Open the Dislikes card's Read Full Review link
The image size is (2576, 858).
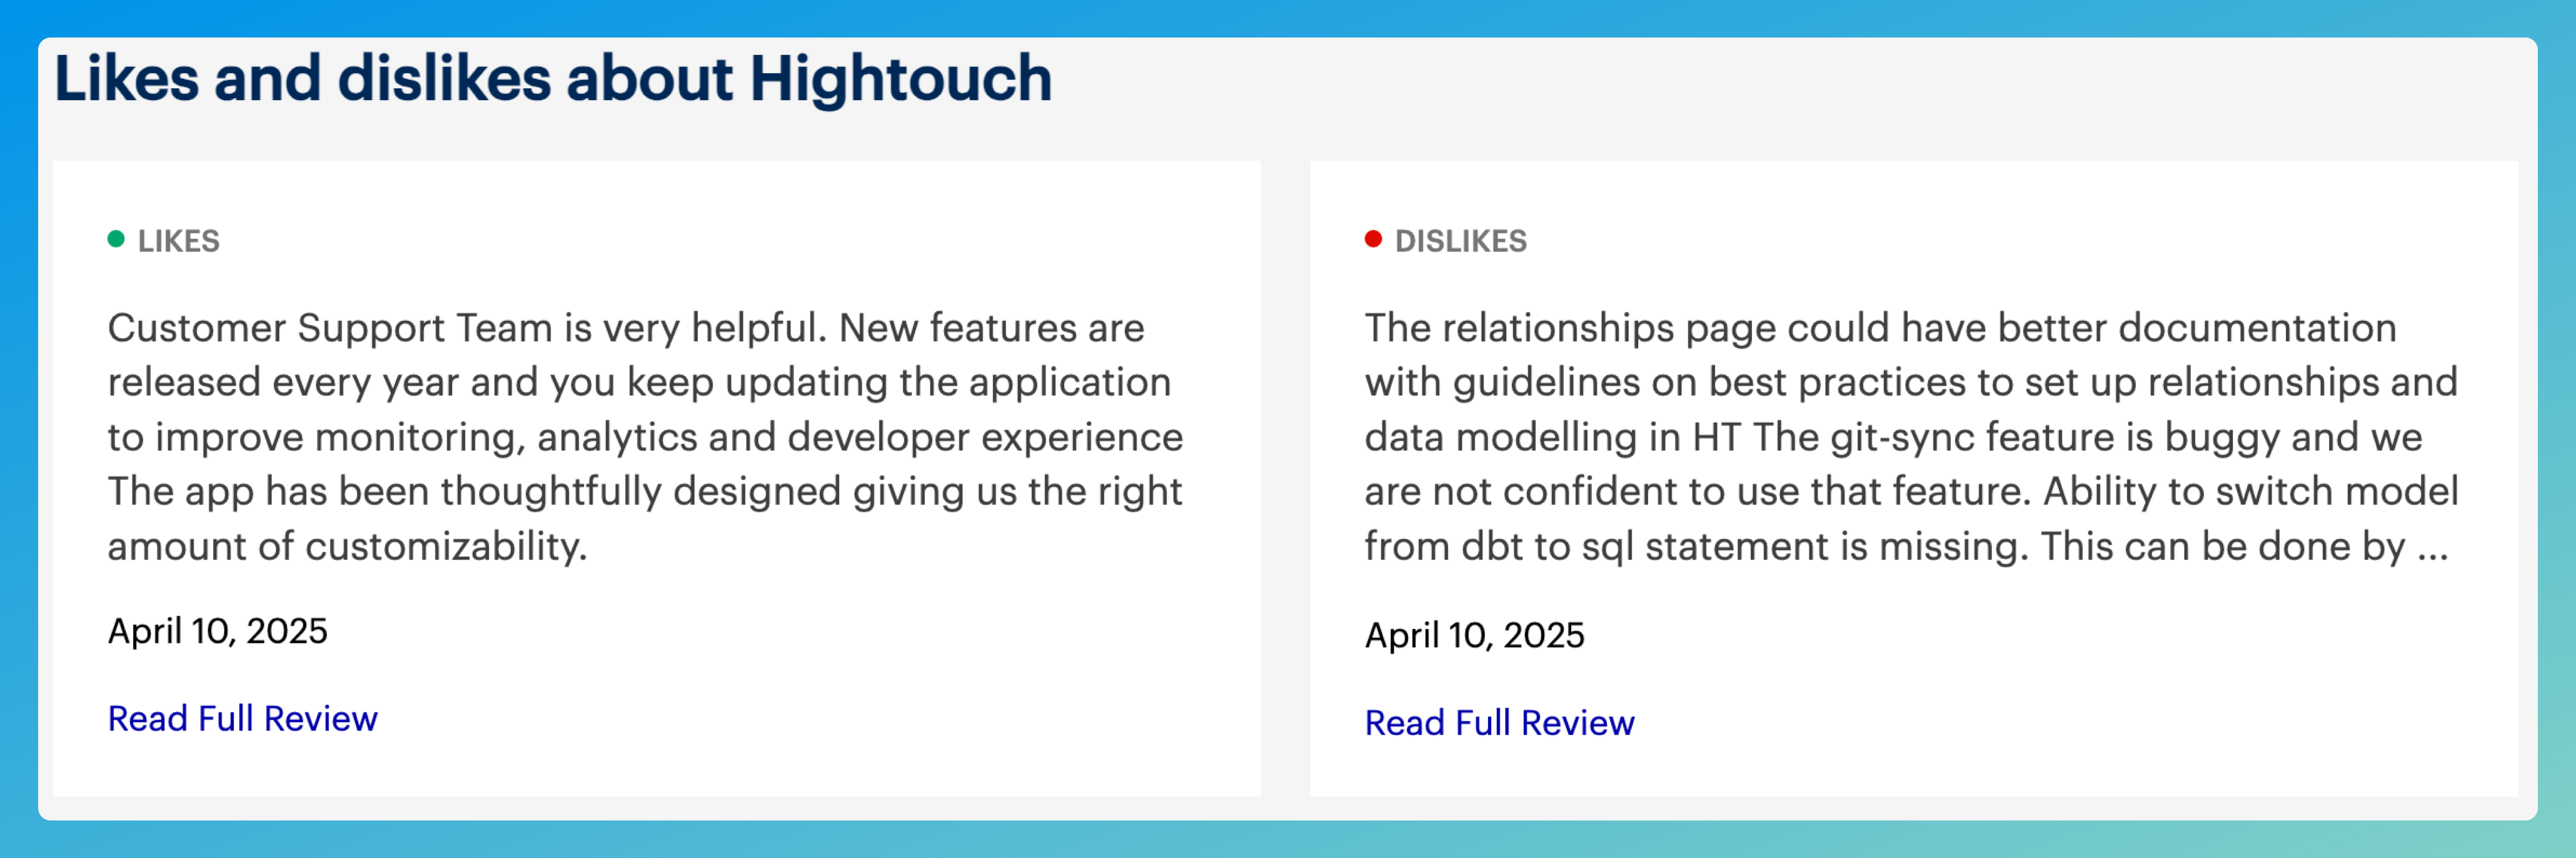click(1499, 723)
